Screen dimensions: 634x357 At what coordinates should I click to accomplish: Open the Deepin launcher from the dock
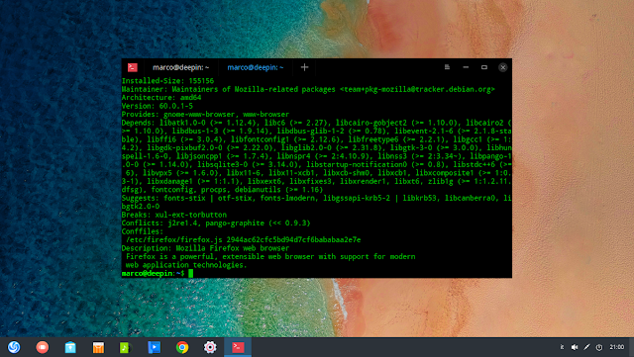14,347
